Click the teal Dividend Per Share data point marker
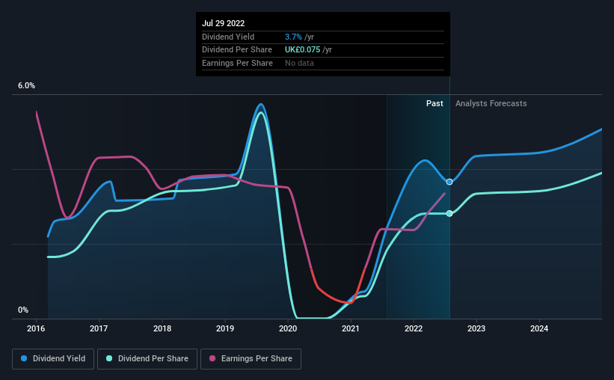The width and height of the screenshot is (614, 380). (449, 213)
